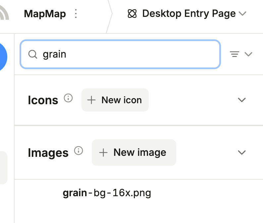
Task: Open the dropdown arrow next to the filter icon
Action: click(248, 54)
